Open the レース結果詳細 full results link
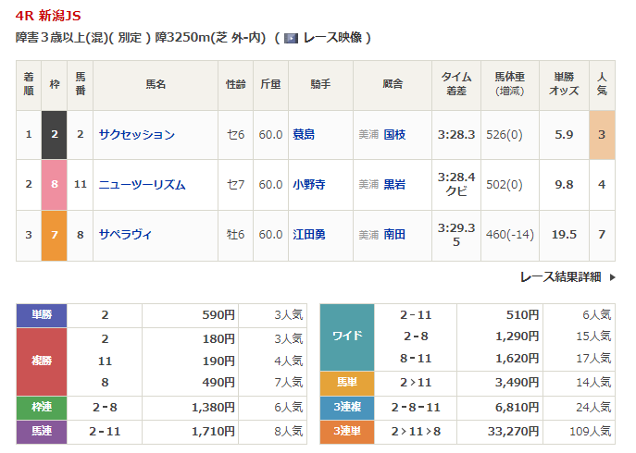This screenshot has height=453, width=636. [x=559, y=276]
